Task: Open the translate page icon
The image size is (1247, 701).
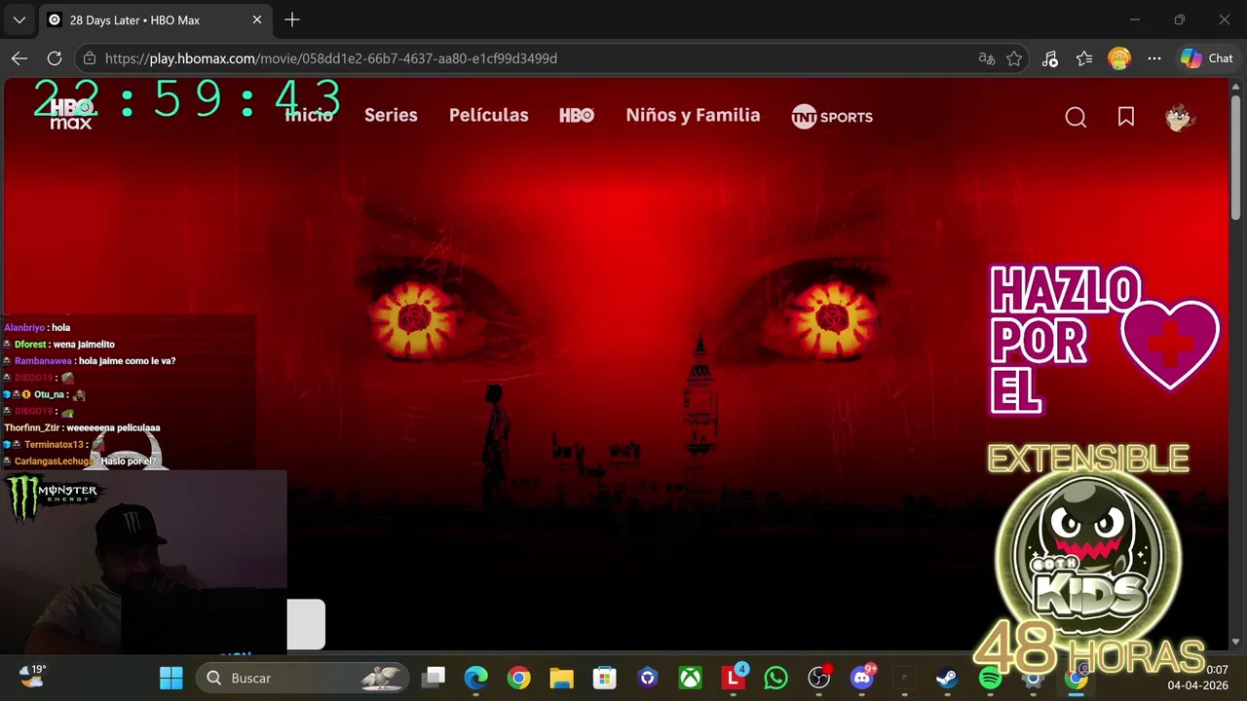Action: click(x=986, y=58)
